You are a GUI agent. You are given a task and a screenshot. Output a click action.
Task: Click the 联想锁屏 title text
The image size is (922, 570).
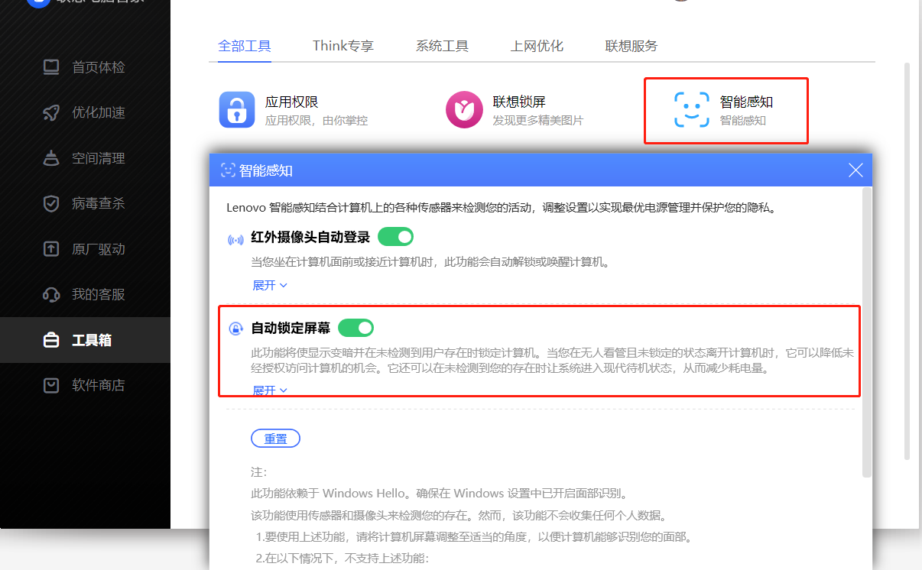pyautogui.click(x=519, y=102)
